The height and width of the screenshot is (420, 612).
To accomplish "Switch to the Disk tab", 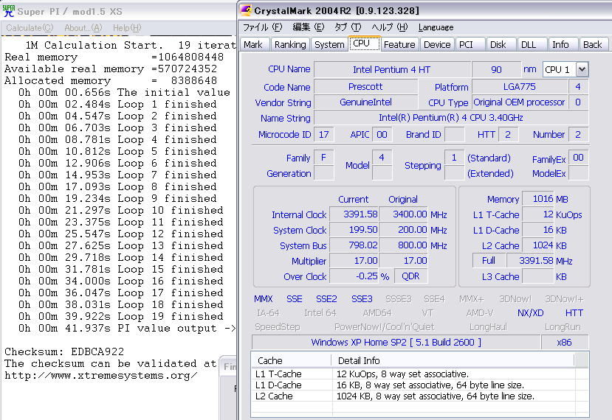I will click(501, 44).
